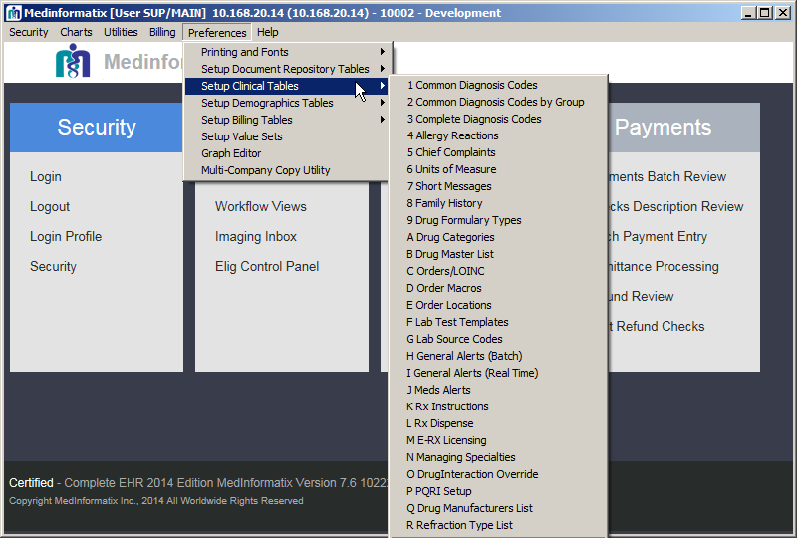Select 2 Common Diagnosis Codes by Group
This screenshot has height=539, width=798.
click(x=498, y=102)
